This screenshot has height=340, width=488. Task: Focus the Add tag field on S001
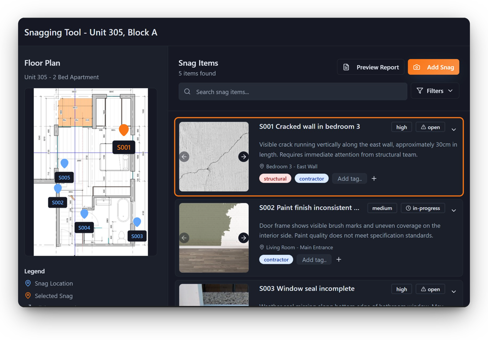[x=350, y=178]
